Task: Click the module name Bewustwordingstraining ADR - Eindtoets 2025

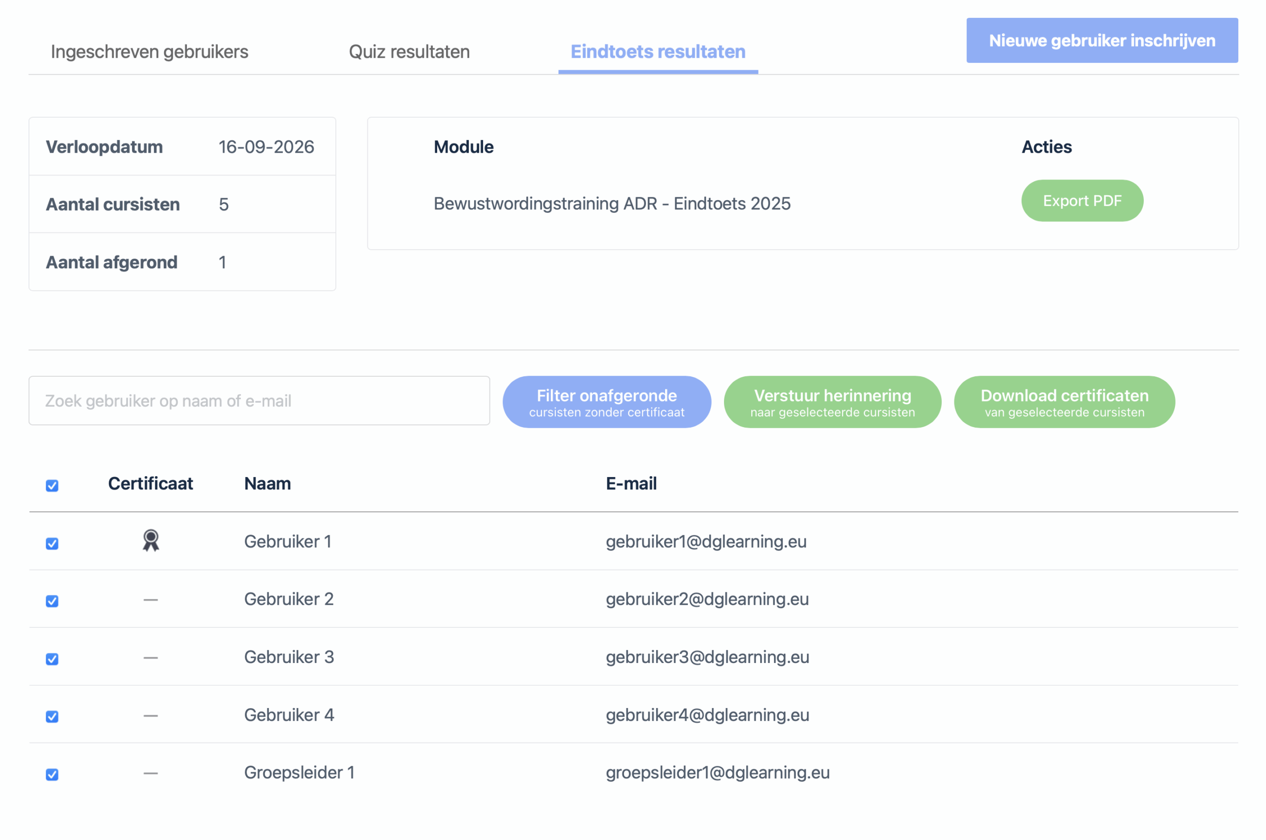Action: point(612,204)
